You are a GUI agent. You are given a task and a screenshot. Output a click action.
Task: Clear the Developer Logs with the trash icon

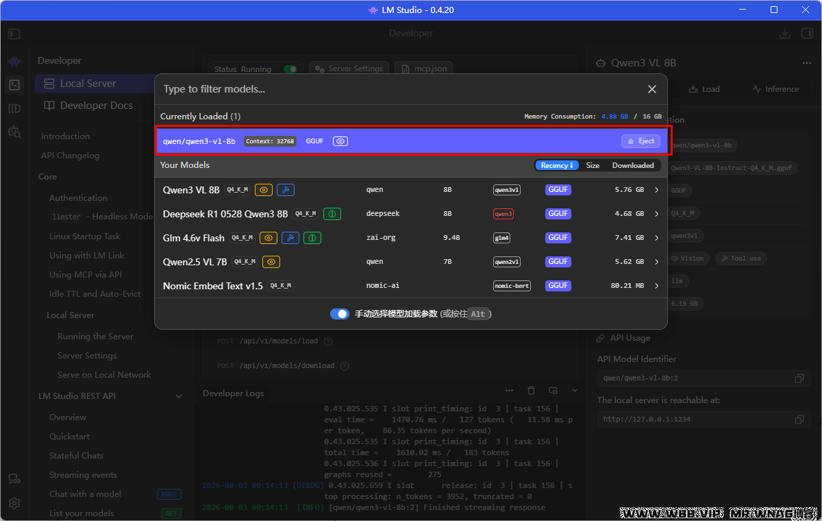[x=531, y=390]
